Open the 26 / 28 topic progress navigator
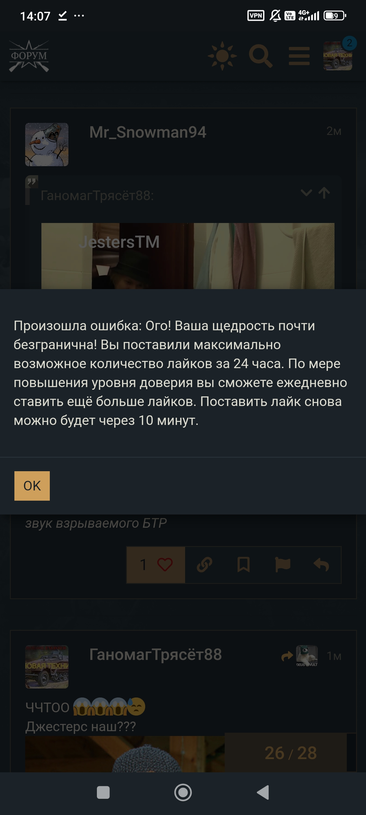 [290, 753]
